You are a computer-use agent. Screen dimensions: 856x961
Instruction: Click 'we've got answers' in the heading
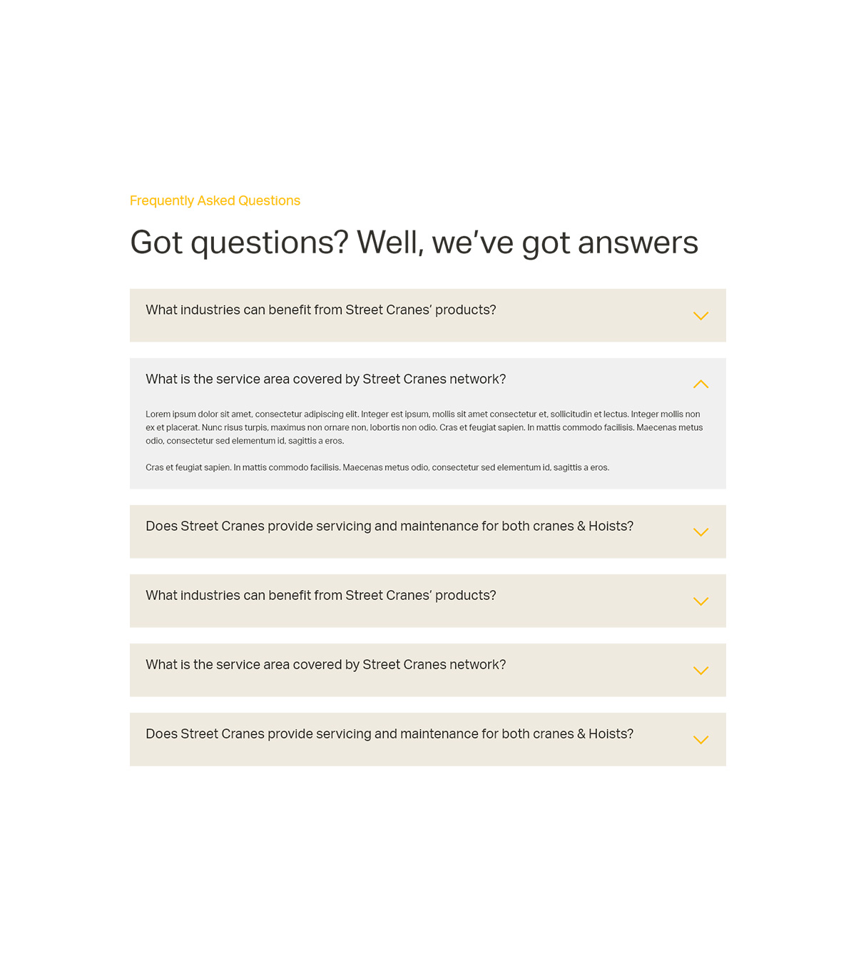pyautogui.click(x=565, y=243)
